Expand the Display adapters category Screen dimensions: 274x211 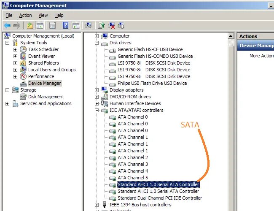click(97, 90)
